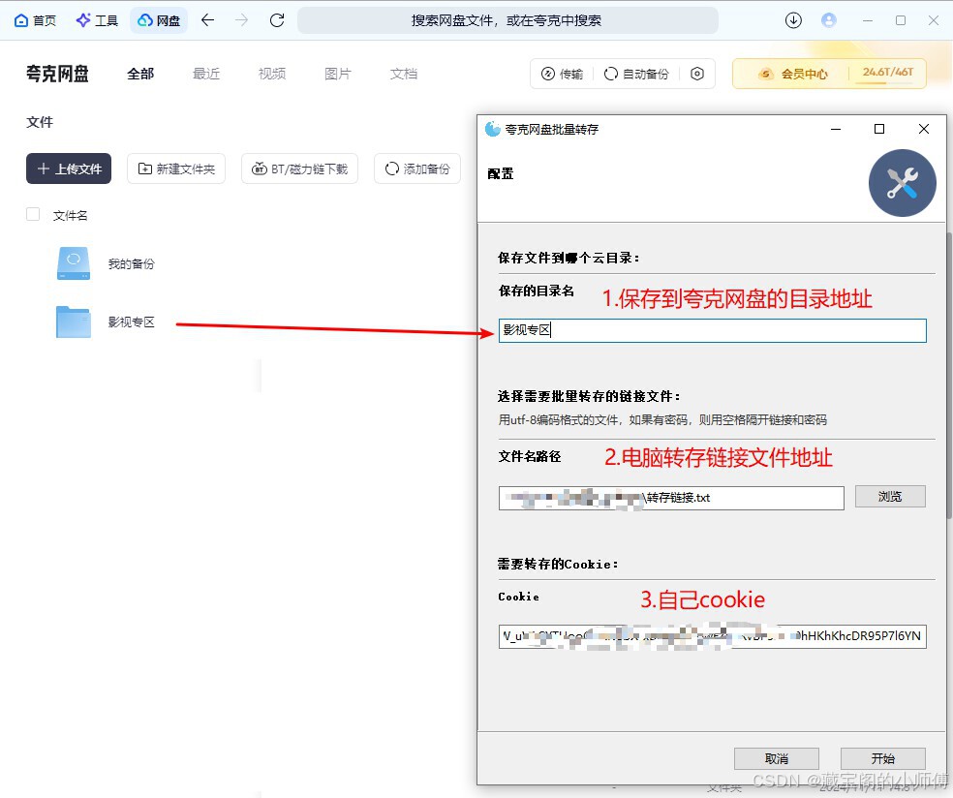Screen dimensions: 953x798
Task: Select the 我的备份 file name
Action: pos(132,263)
